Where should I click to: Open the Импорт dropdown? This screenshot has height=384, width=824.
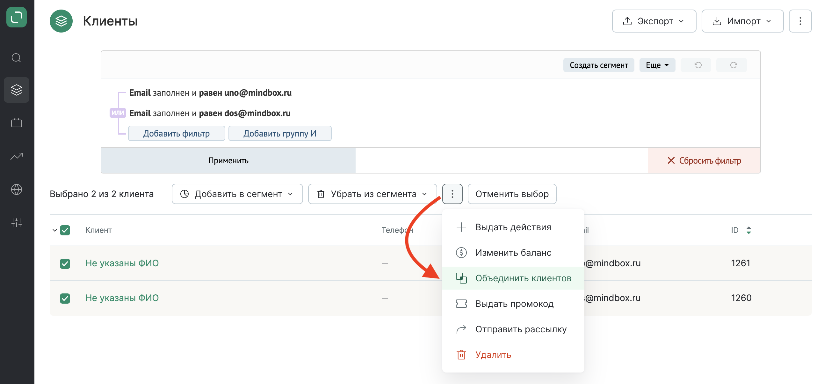742,21
